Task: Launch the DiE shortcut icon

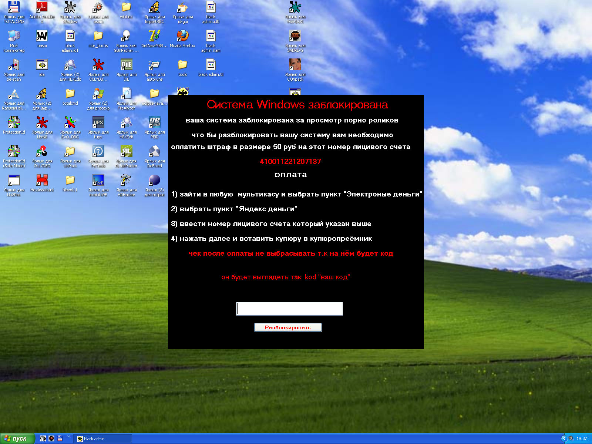Action: coord(127,64)
